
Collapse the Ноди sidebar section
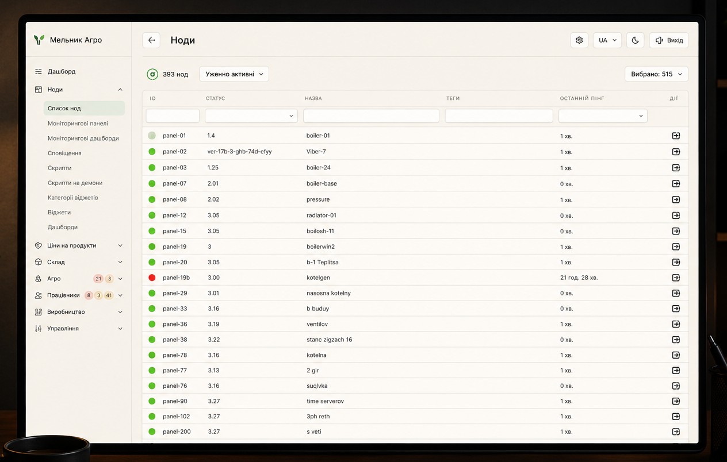click(120, 90)
